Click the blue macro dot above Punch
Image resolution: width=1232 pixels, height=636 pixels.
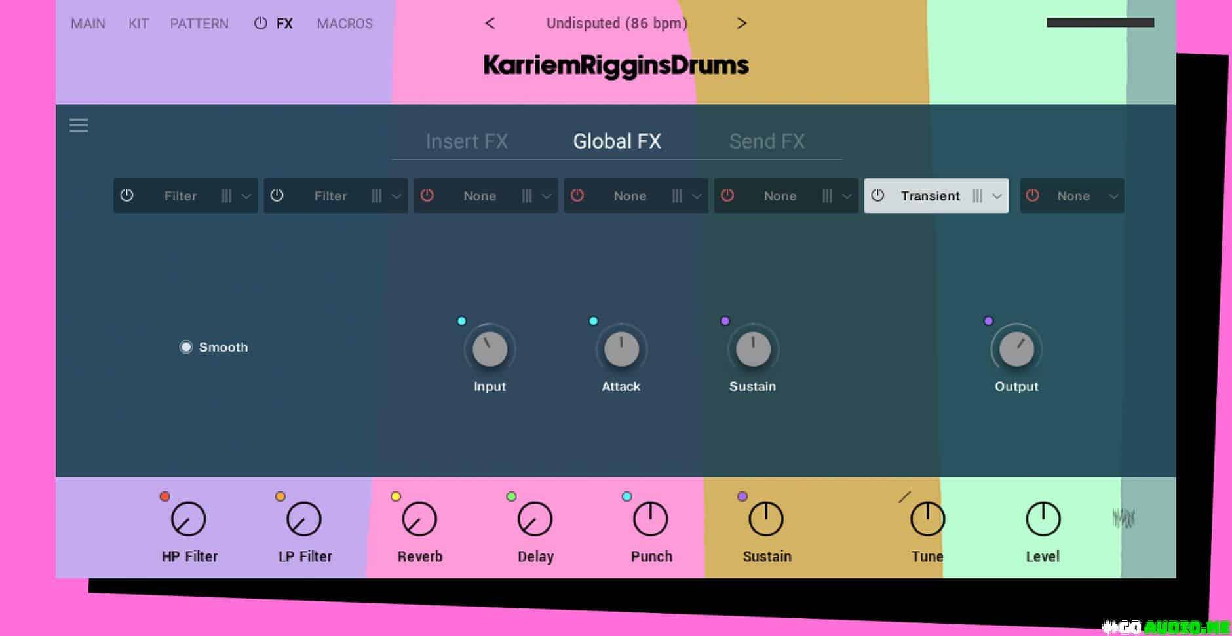(x=627, y=496)
